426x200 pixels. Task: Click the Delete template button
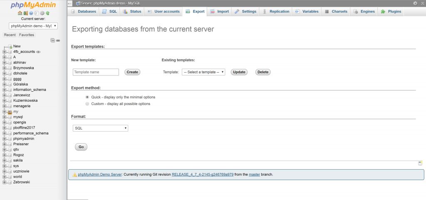click(263, 72)
